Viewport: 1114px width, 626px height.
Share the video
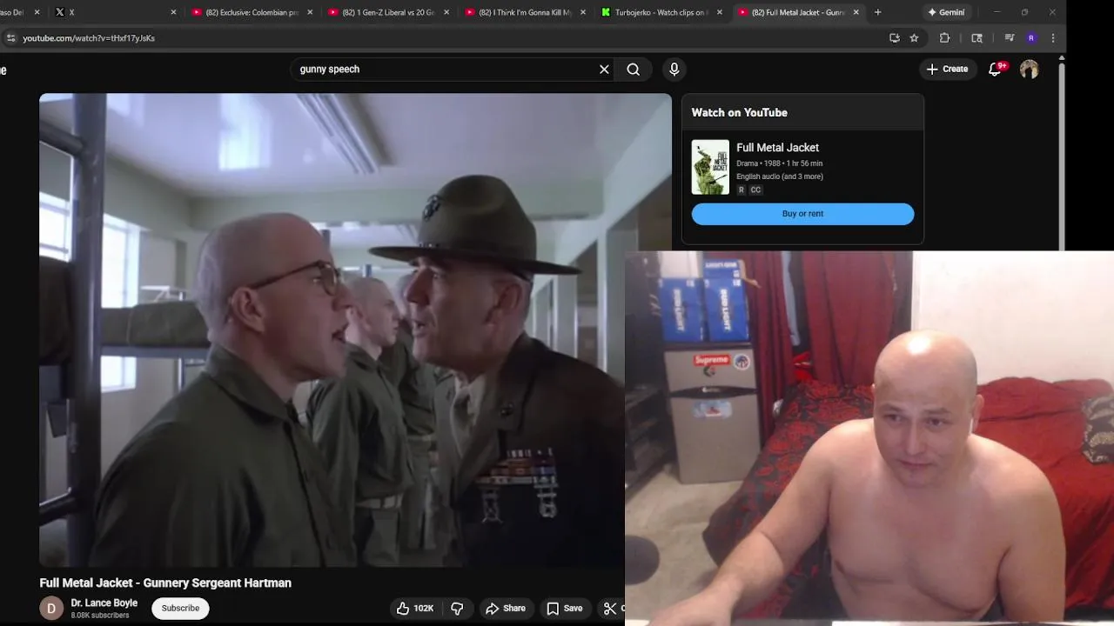pyautogui.click(x=506, y=609)
